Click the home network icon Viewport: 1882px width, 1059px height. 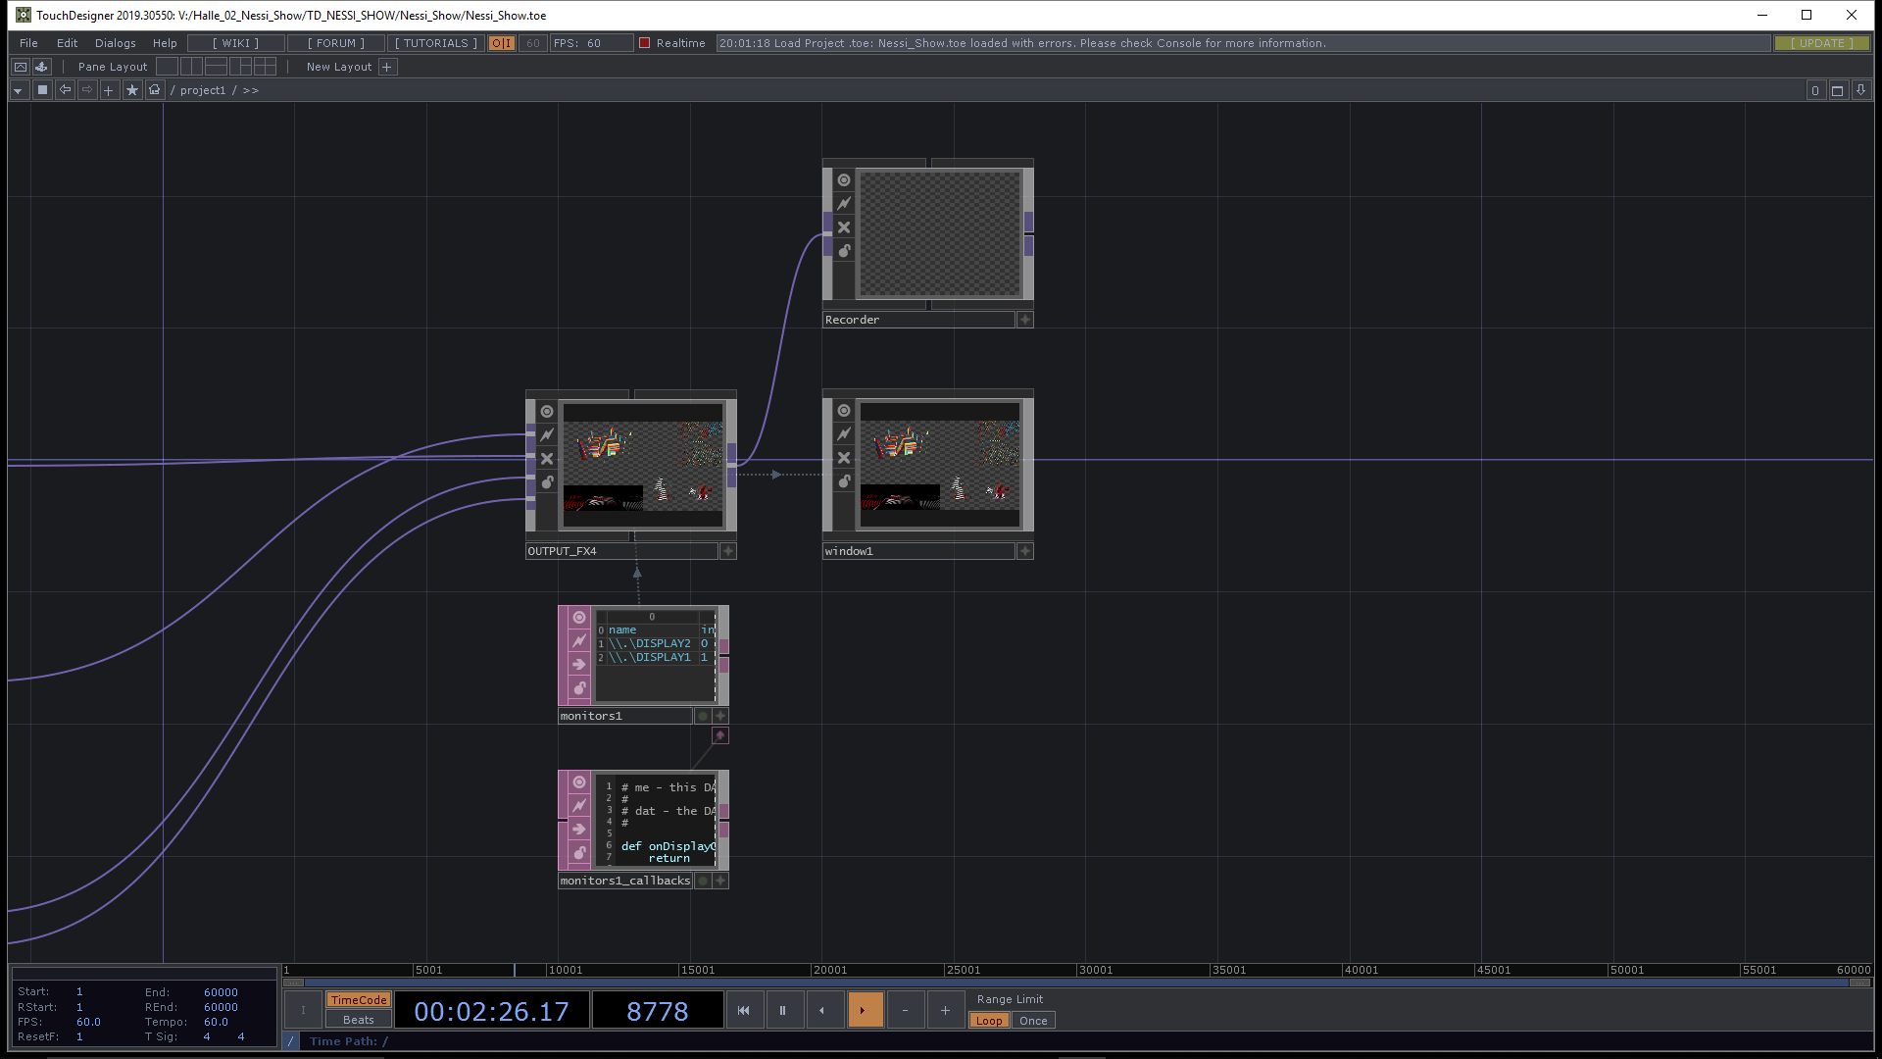(x=155, y=90)
